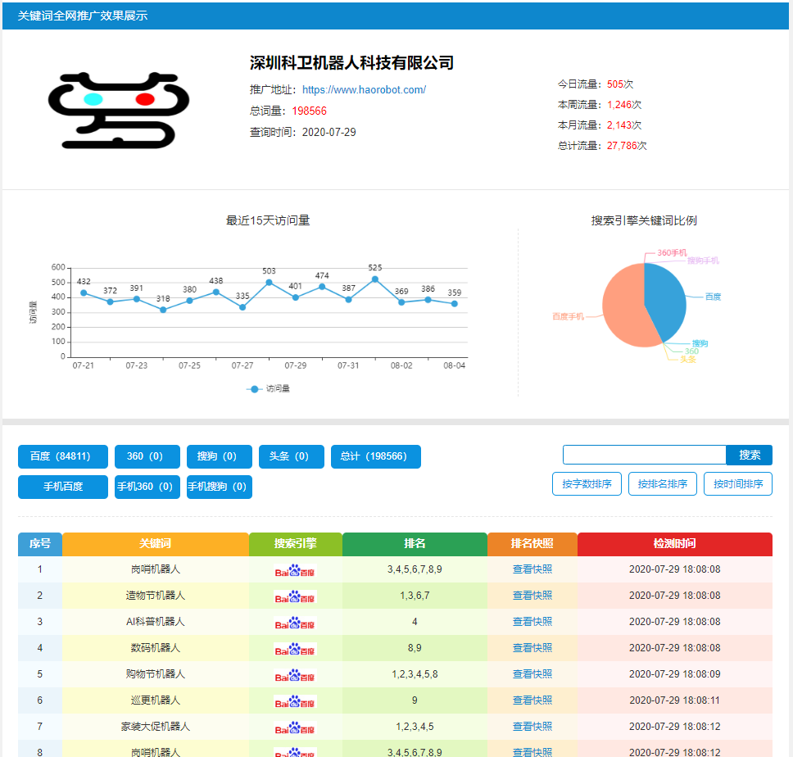
Task: Select the 百度 (84811) filter
Action: coord(61,456)
